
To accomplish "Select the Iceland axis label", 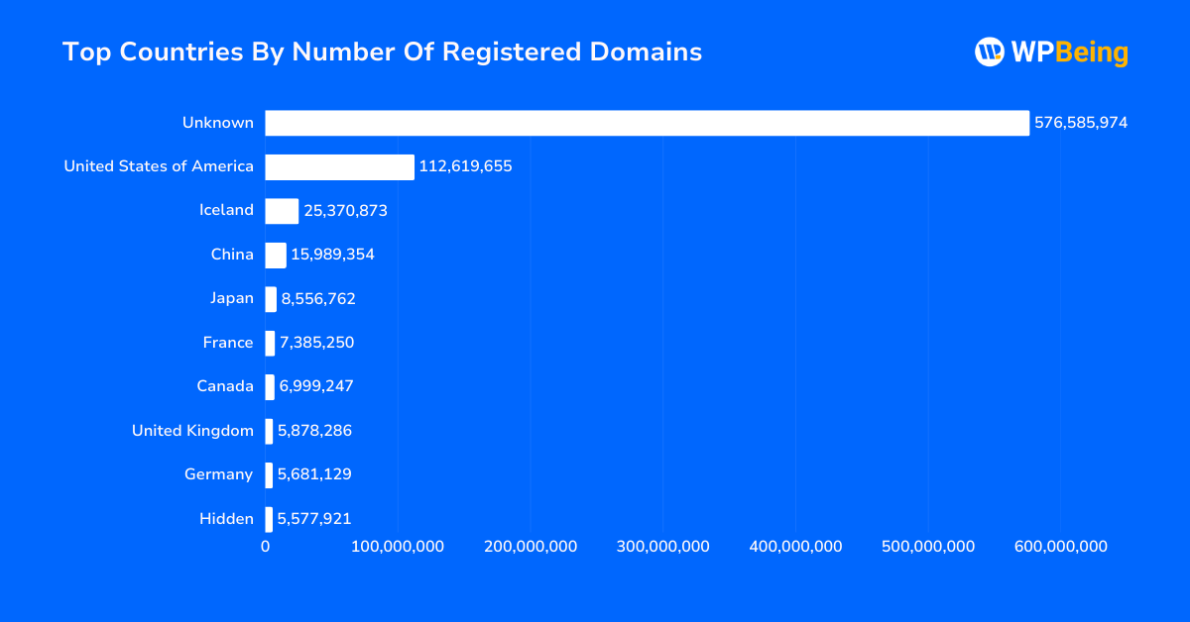I will coord(226,209).
